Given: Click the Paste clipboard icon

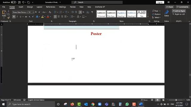Looking at the screenshot, I should pyautogui.click(x=4, y=12).
